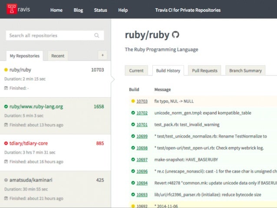
Task: Click green status icon of build 10699
Action: click(133, 136)
